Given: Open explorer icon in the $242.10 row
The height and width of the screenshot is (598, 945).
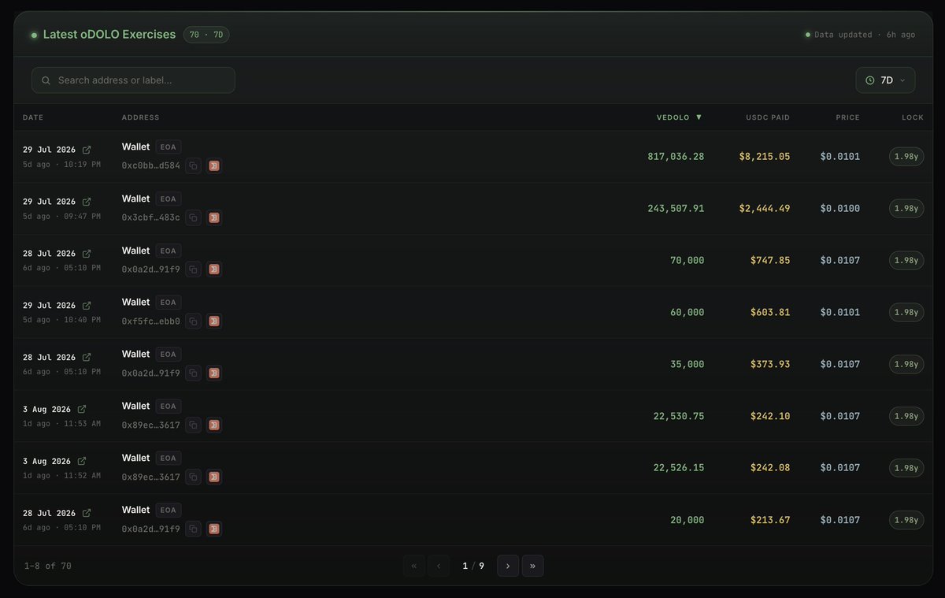Looking at the screenshot, I should pos(214,425).
